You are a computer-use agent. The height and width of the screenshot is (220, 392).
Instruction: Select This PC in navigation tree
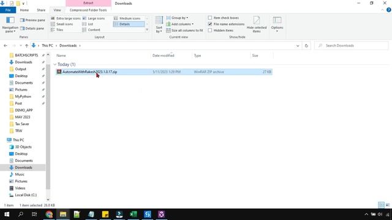(x=18, y=140)
